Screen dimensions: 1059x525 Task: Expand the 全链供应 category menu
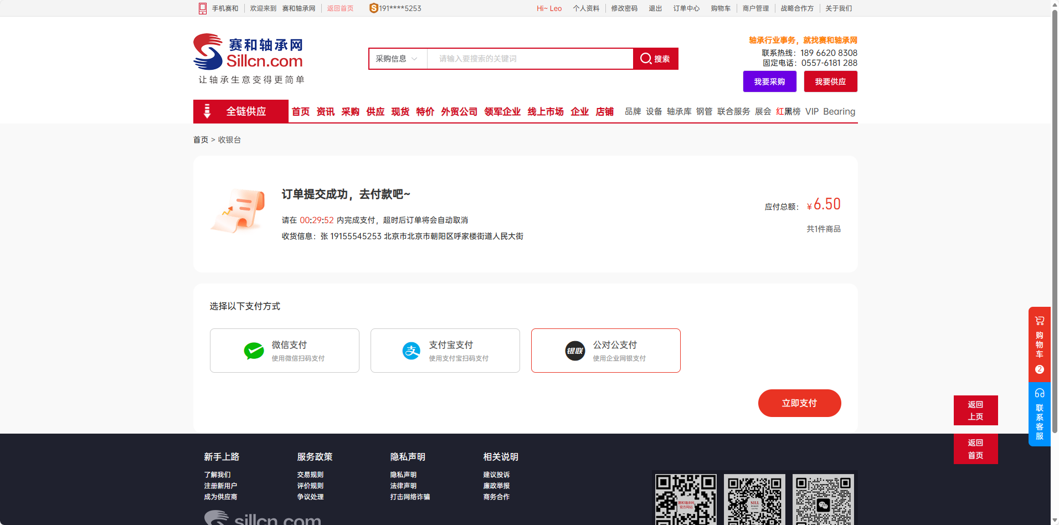241,111
